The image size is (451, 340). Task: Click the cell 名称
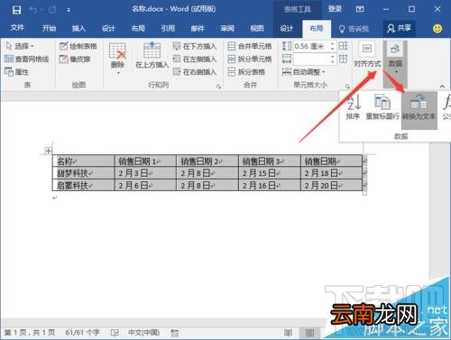(83, 161)
